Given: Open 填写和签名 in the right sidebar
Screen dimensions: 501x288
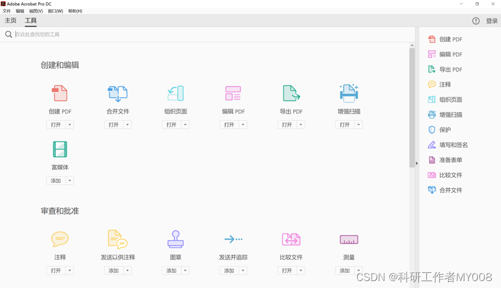Looking at the screenshot, I should tap(448, 145).
